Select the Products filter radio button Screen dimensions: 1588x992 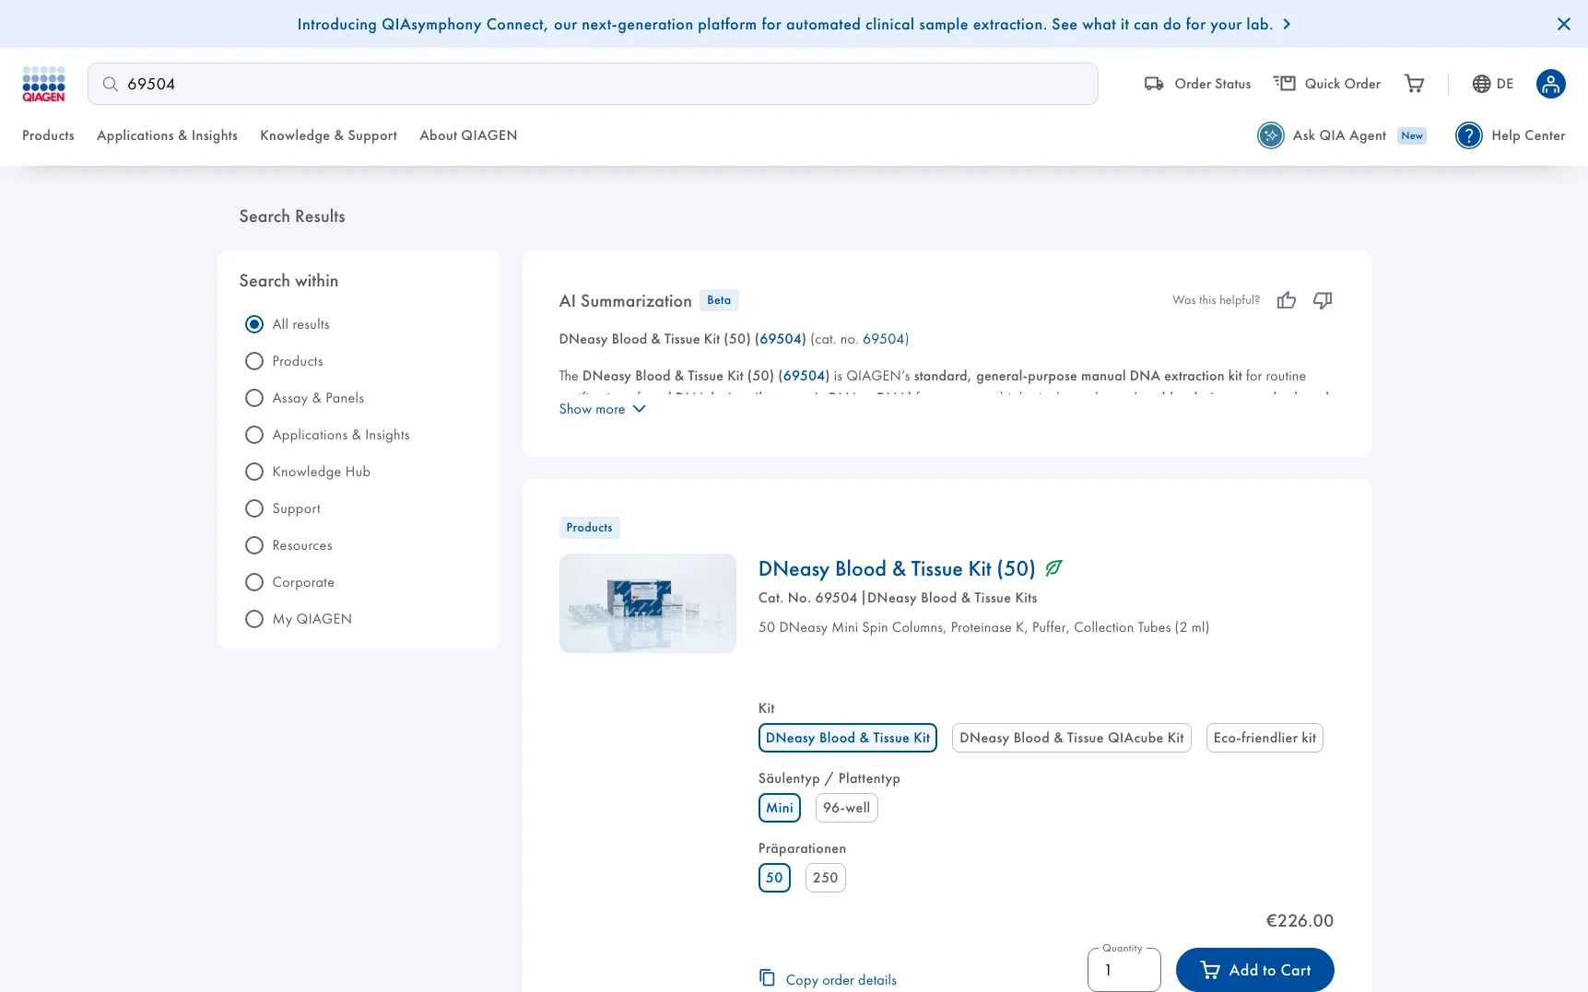[254, 361]
